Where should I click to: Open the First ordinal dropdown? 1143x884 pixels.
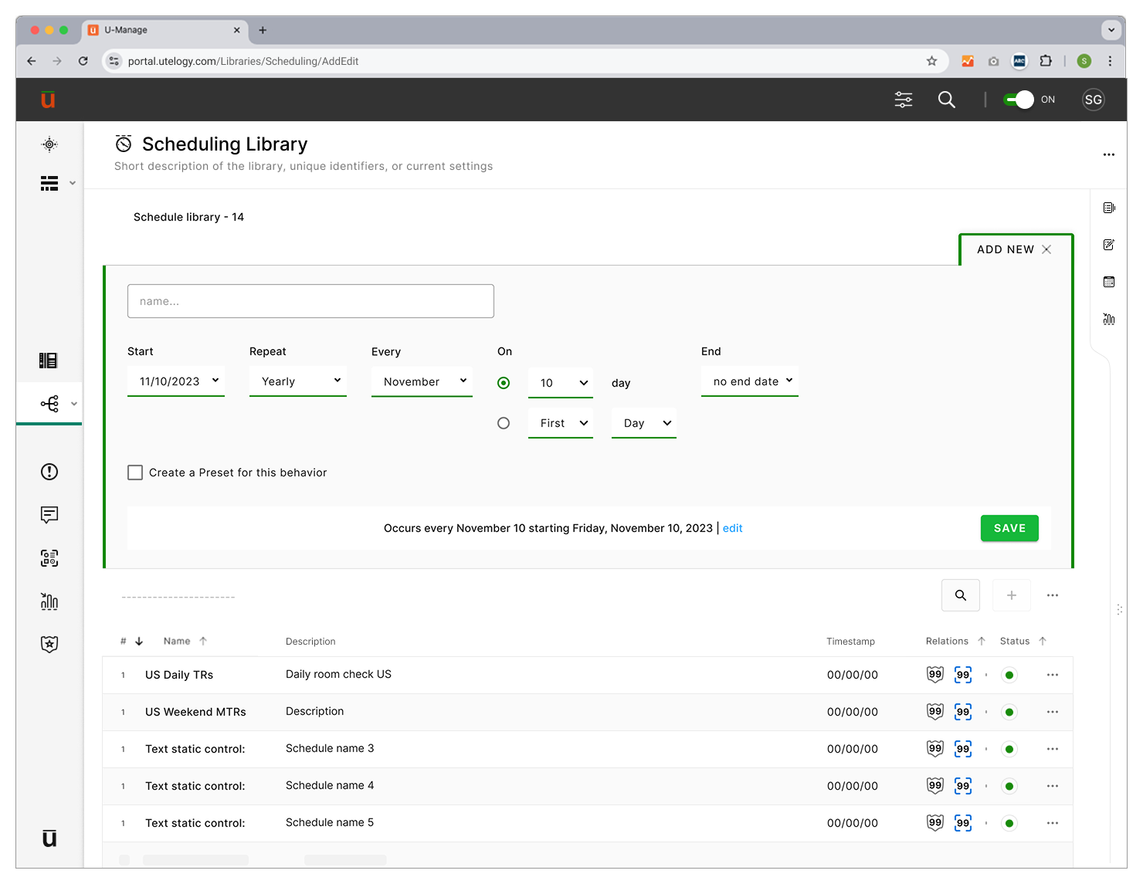(561, 423)
